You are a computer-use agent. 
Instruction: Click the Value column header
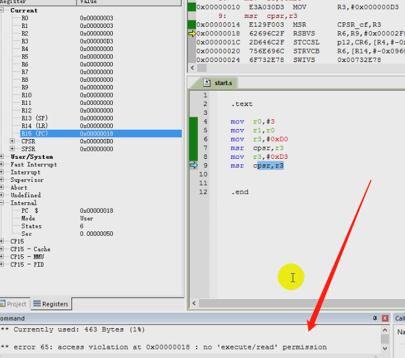pos(87,2)
